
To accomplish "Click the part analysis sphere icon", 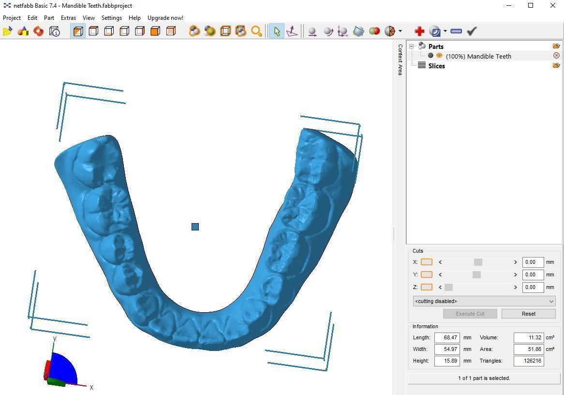I will [435, 31].
